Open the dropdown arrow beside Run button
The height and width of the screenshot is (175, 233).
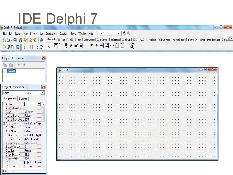pyautogui.click(x=28, y=47)
